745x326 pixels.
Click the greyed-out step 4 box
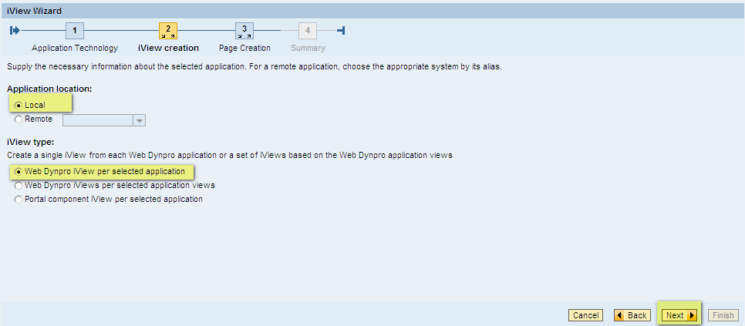pyautogui.click(x=308, y=31)
